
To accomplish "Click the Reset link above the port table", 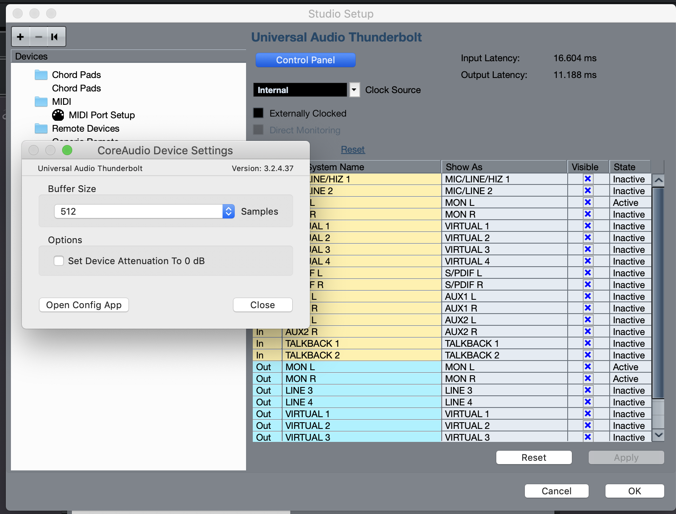I will [x=353, y=150].
